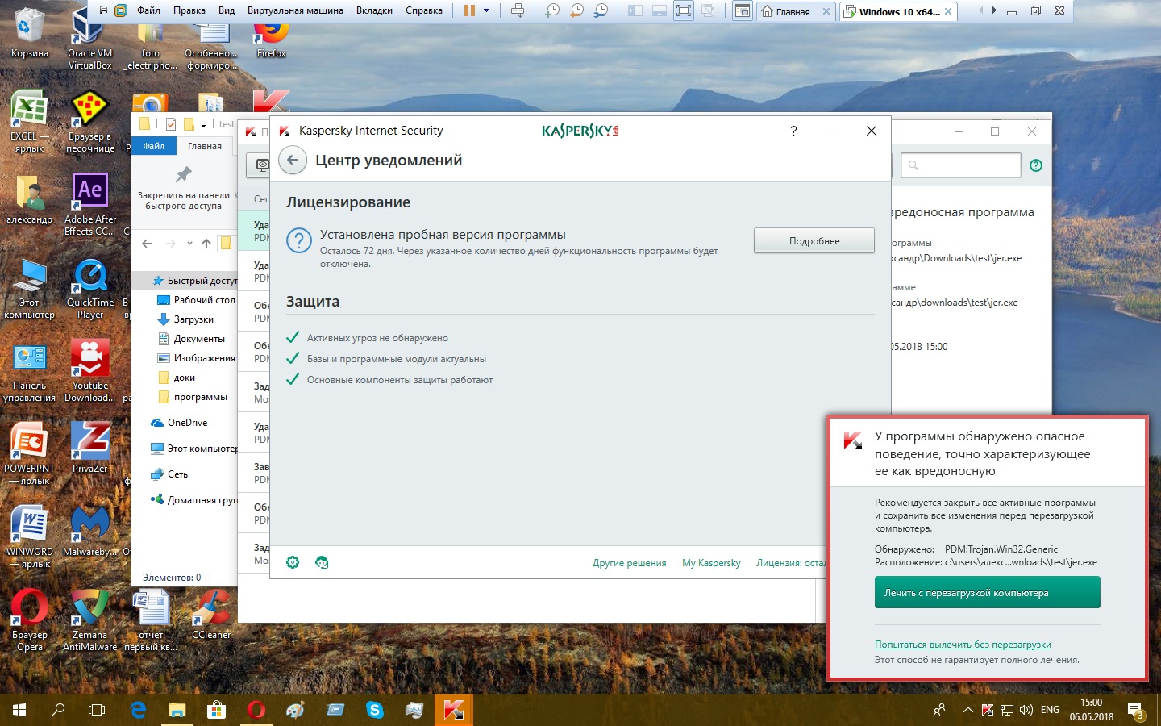This screenshot has width=1161, height=726.
Task: Select Рабочий стол in Explorer sidebar
Action: (x=197, y=300)
